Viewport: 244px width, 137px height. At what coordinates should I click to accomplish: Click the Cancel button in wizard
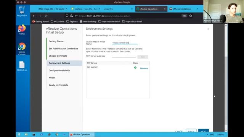(x=179, y=131)
